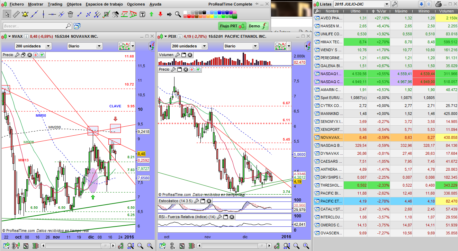
Task: Move NVAX Precio panel up with green arrow
Action: pos(42,55)
